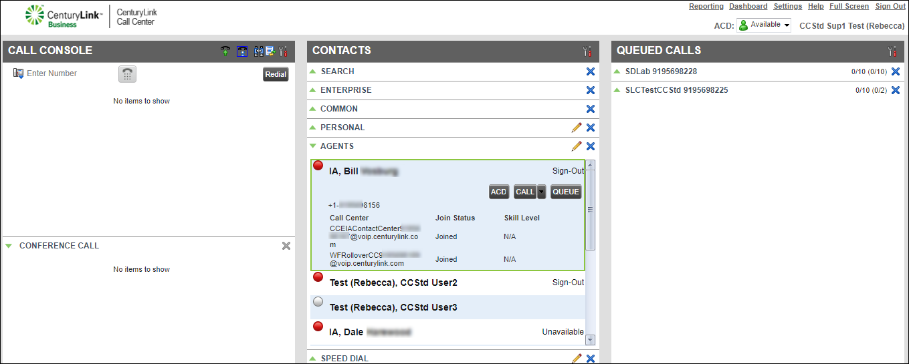Click the QUEUE button for Bill

click(566, 192)
